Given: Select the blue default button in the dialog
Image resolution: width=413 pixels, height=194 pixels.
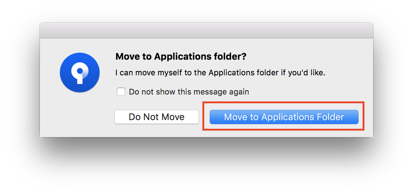Looking at the screenshot, I should tap(284, 117).
